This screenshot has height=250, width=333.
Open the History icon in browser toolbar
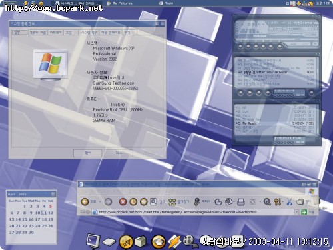218,202
